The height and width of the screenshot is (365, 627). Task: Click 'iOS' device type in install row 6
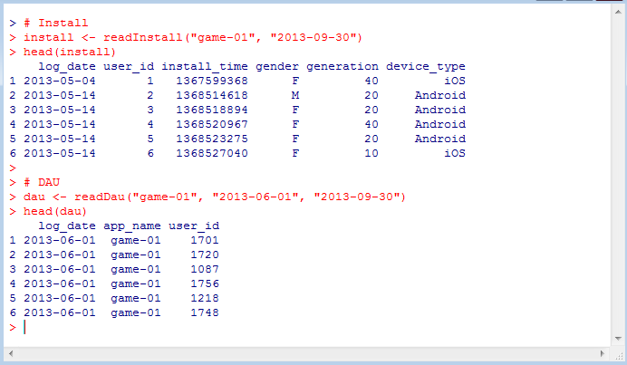tap(455, 153)
